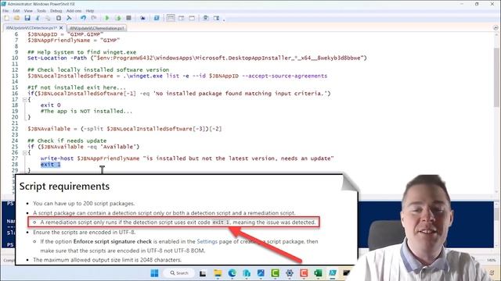501x281 pixels.
Task: Open the Settings gear in the taskbar
Action: click(290, 273)
